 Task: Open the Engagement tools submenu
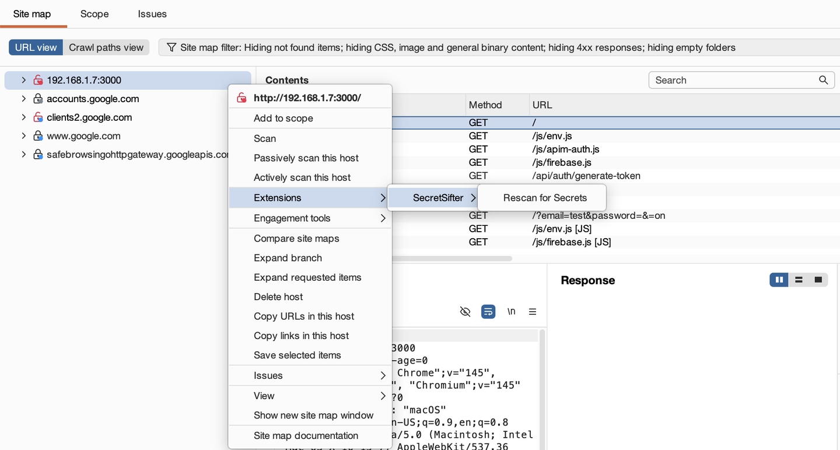(310, 218)
